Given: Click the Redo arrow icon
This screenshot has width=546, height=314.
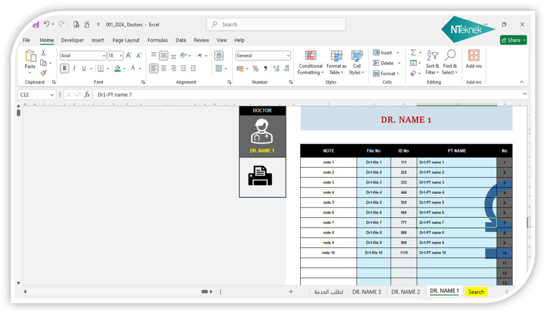Looking at the screenshot, I should (x=61, y=24).
